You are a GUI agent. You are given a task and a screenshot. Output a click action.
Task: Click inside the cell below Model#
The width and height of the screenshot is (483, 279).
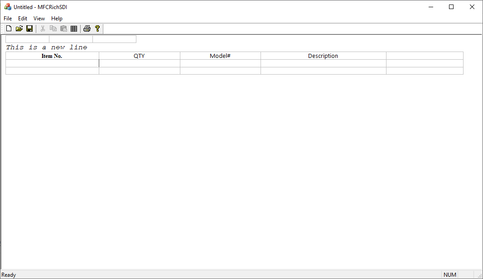point(220,63)
